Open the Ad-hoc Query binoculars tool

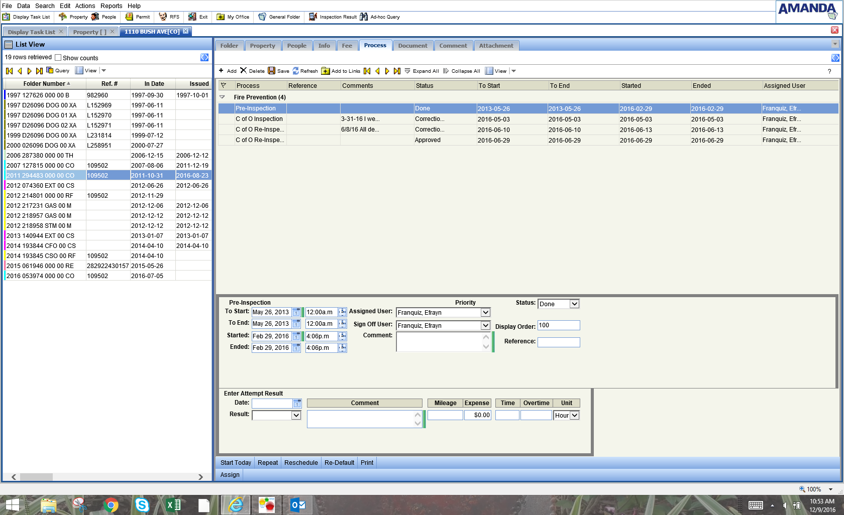click(x=364, y=17)
